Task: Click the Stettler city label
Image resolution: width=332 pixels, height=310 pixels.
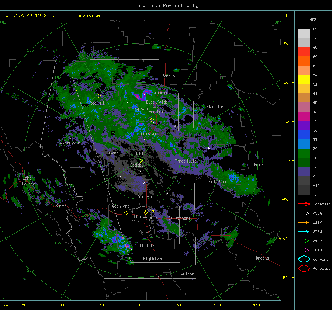Action: (215, 107)
